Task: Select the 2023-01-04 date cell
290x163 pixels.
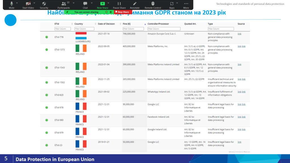Action: coord(104,64)
